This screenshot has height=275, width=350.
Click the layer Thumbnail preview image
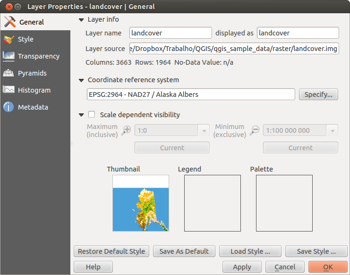pyautogui.click(x=140, y=203)
